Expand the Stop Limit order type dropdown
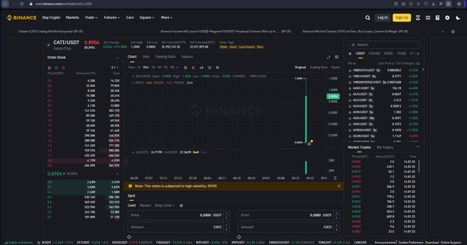The height and width of the screenshot is (245, 467). tap(164, 205)
